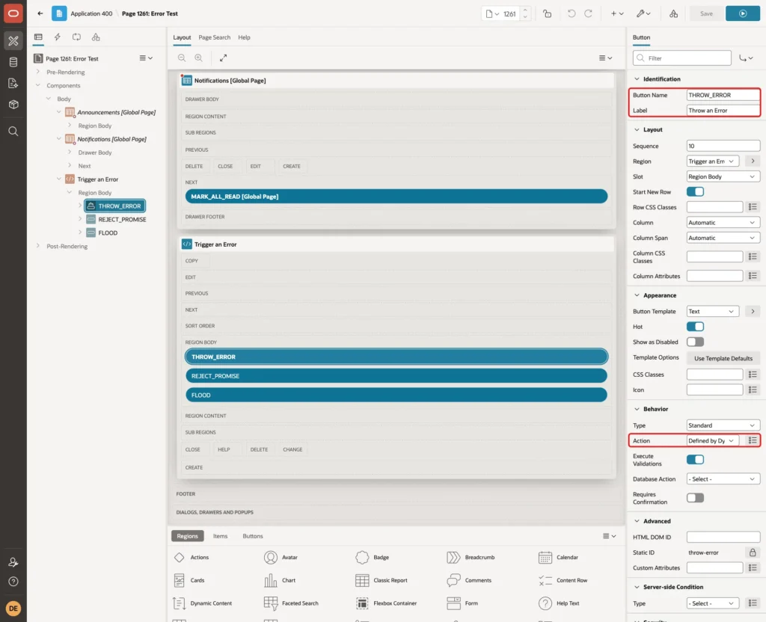Pick the Classic Report region type

(x=382, y=580)
